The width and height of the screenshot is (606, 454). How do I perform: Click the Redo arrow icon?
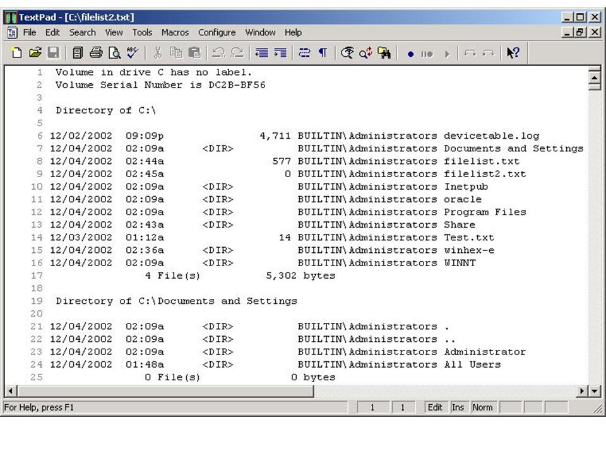click(x=237, y=52)
